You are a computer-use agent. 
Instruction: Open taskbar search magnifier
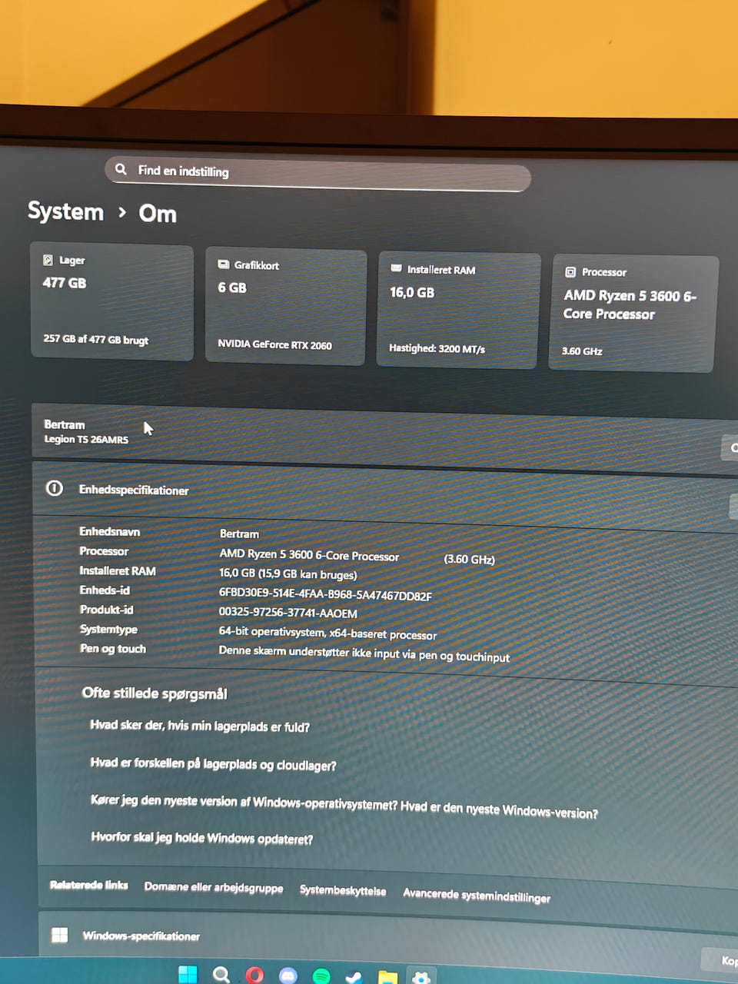[221, 975]
